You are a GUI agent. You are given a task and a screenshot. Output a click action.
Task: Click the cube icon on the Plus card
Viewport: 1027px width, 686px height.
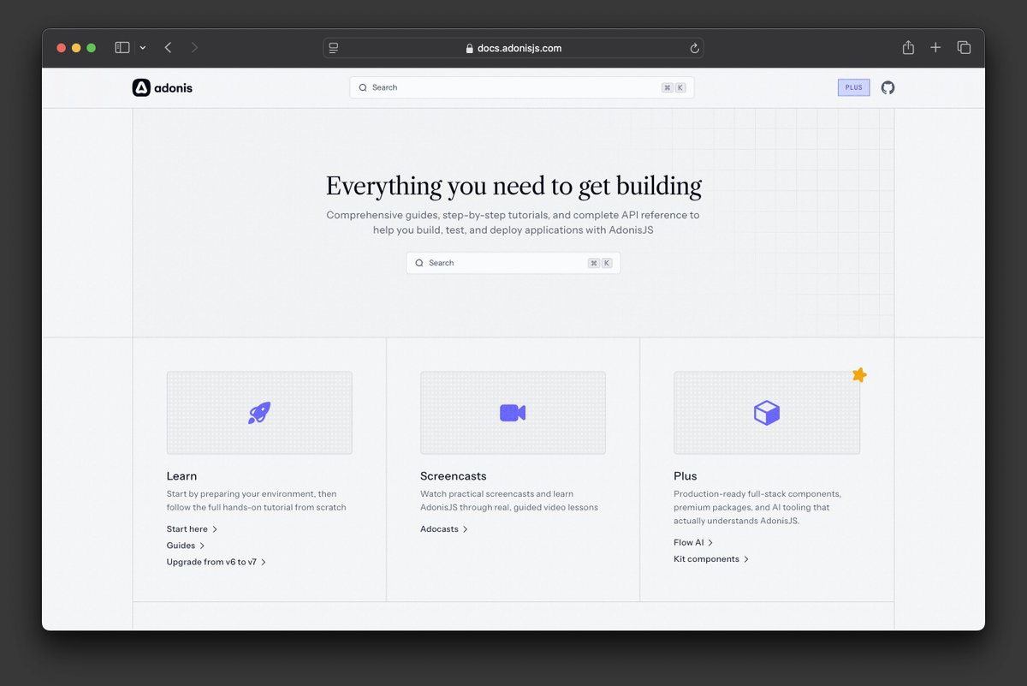[767, 413]
